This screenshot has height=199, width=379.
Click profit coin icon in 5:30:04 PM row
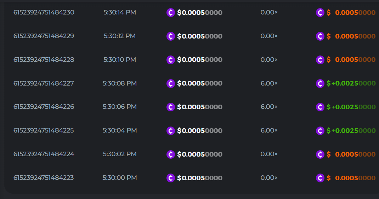[320, 131]
